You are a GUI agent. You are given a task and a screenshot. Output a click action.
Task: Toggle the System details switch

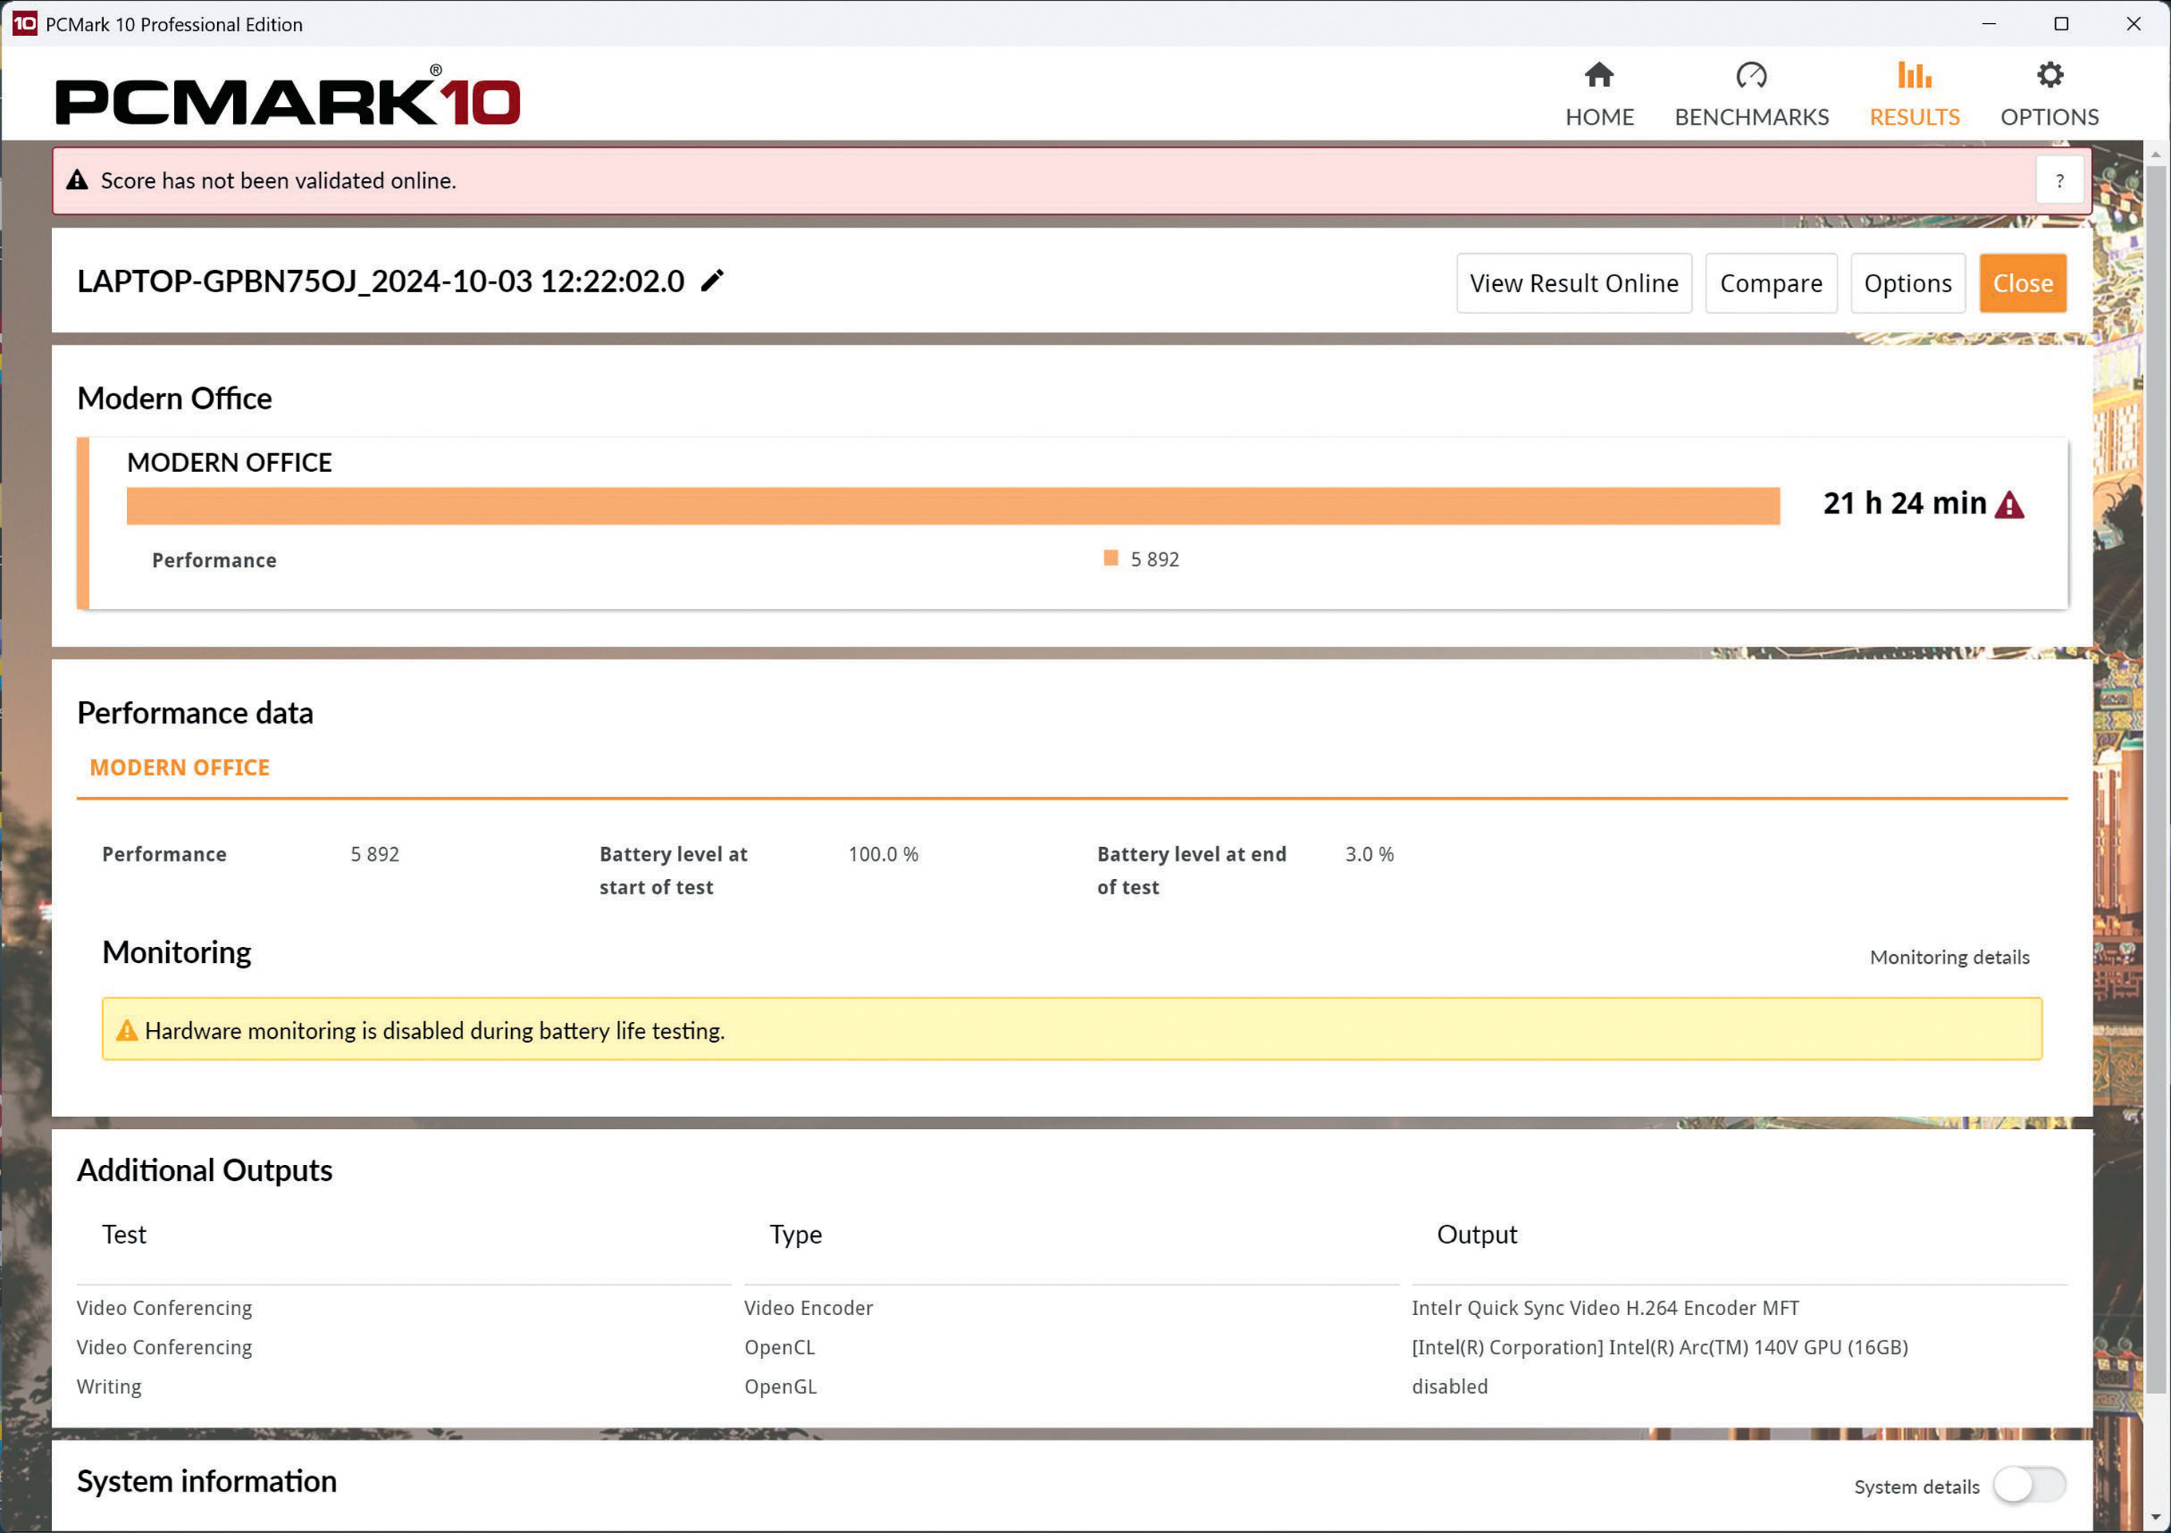pos(2029,1485)
